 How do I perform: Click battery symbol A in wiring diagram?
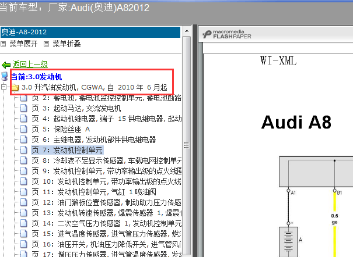pos(288,242)
